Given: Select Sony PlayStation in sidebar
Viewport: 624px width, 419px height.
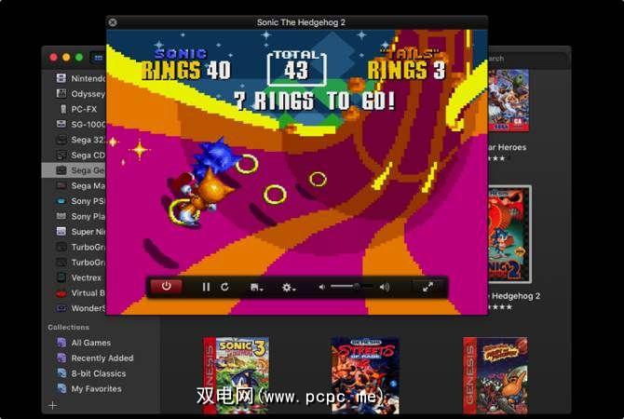Looking at the screenshot, I should tap(80, 216).
